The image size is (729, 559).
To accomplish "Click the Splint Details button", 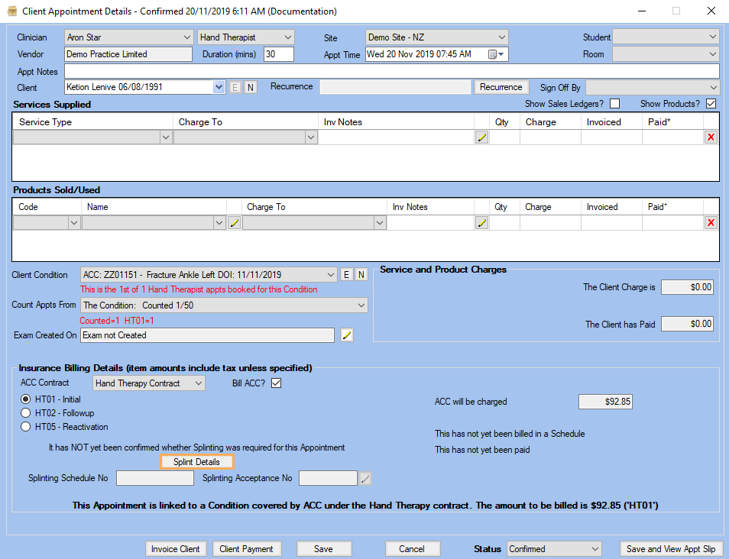I will point(196,462).
